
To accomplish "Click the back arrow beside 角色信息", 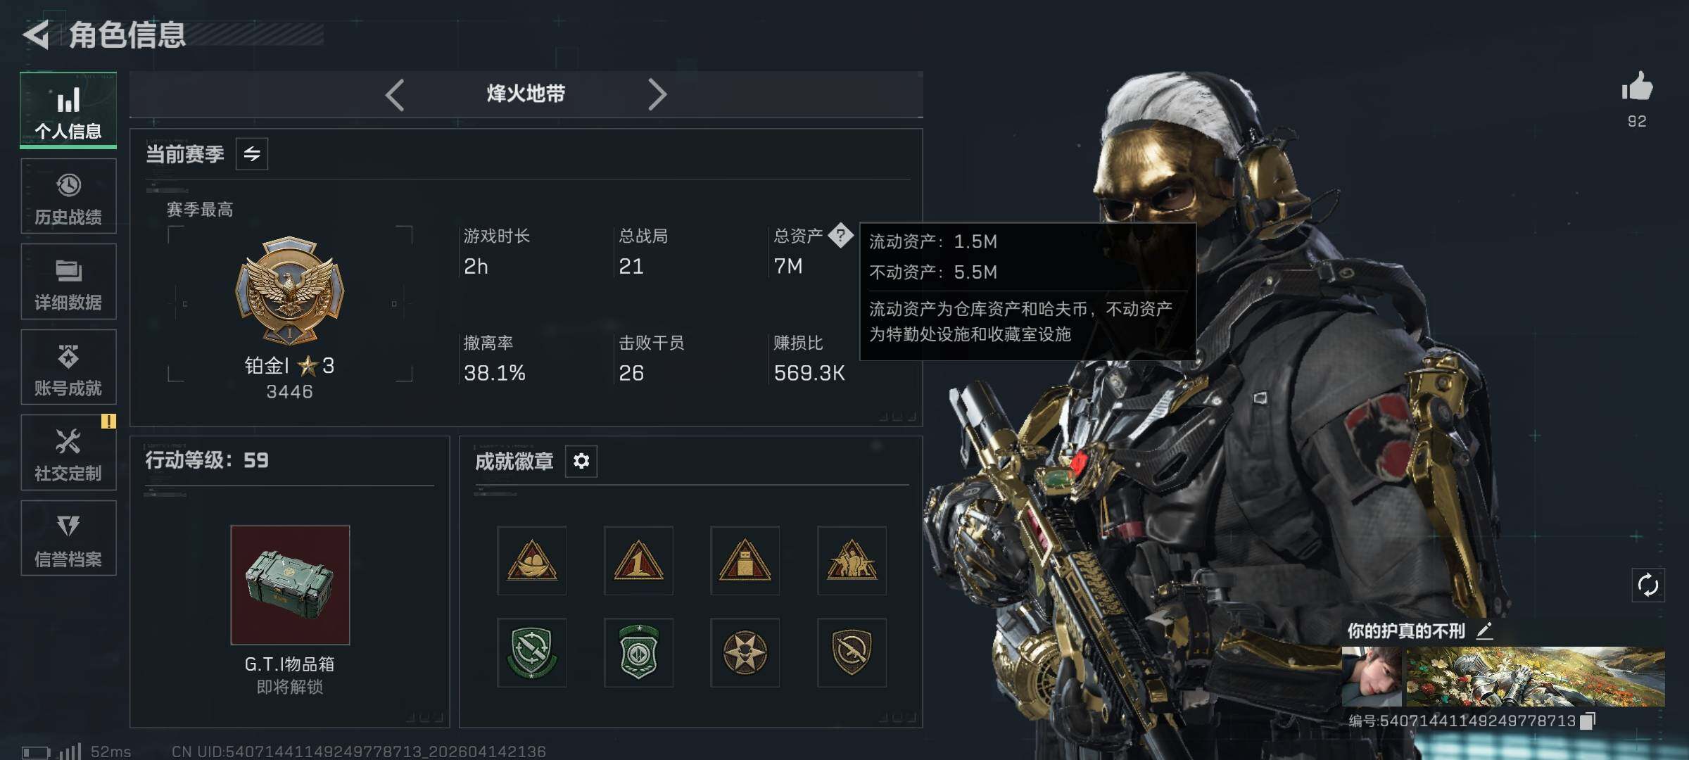I will [x=36, y=34].
